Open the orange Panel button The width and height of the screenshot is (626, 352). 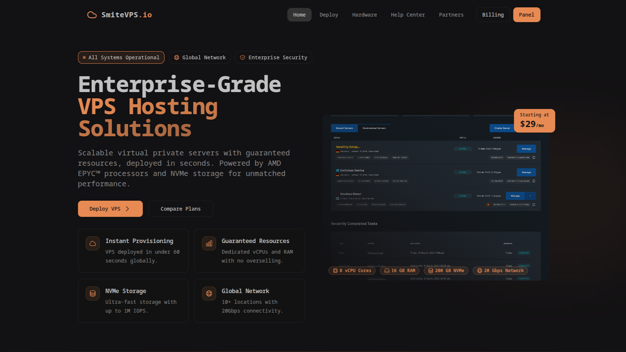click(x=526, y=15)
